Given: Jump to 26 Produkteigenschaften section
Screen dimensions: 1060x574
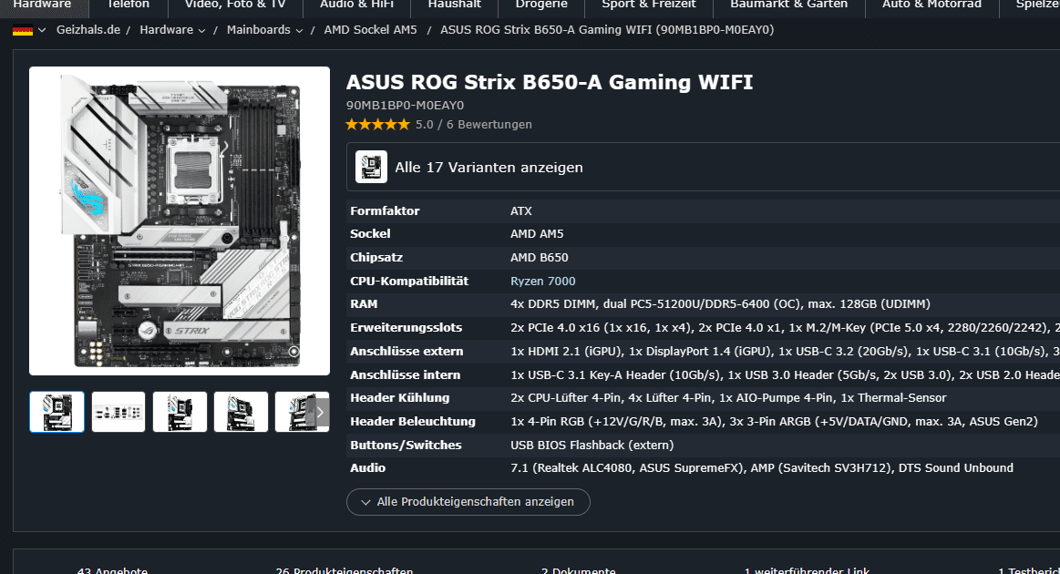Looking at the screenshot, I should tap(345, 570).
